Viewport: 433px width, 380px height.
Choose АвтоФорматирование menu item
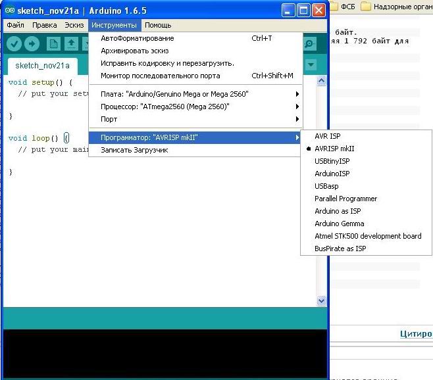[196, 38]
